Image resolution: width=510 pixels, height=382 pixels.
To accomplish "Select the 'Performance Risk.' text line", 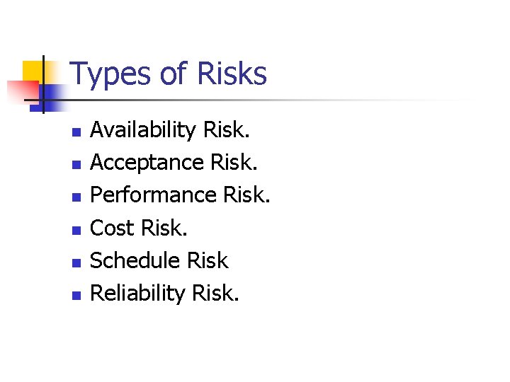I will click(181, 195).
